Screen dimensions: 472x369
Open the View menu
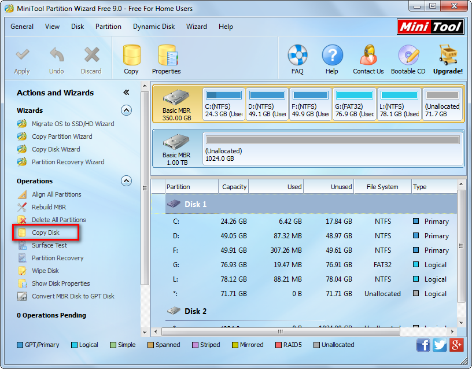coord(53,27)
